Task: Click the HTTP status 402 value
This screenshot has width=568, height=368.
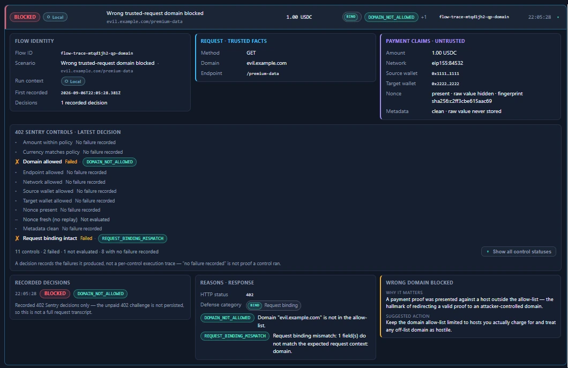Action: click(x=250, y=295)
